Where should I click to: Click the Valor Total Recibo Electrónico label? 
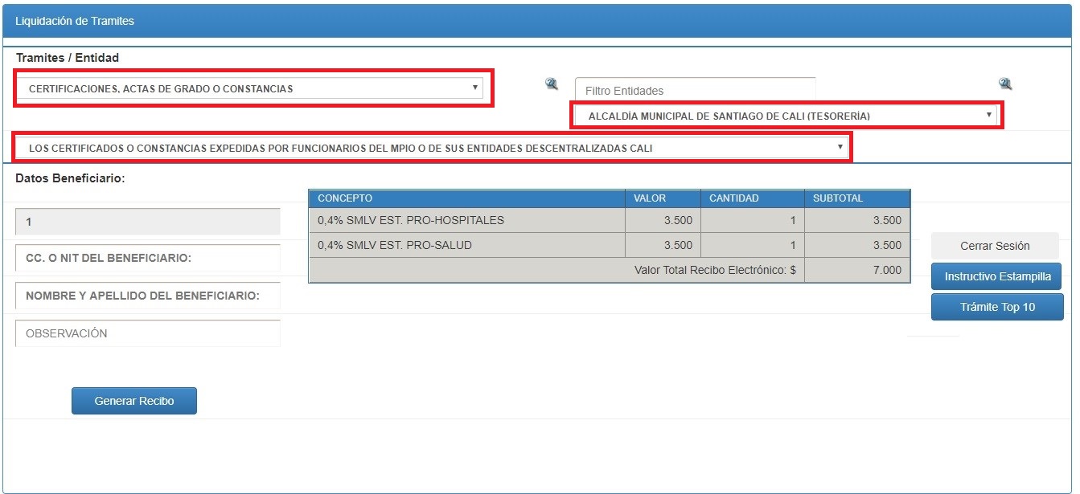pyautogui.click(x=715, y=271)
